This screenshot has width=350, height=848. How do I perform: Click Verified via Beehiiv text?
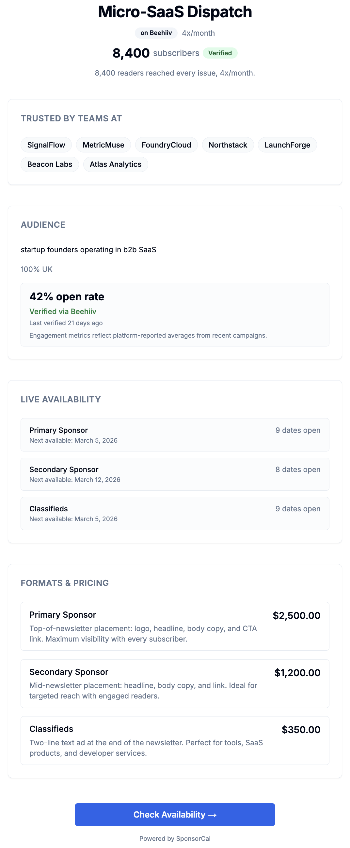coord(62,311)
